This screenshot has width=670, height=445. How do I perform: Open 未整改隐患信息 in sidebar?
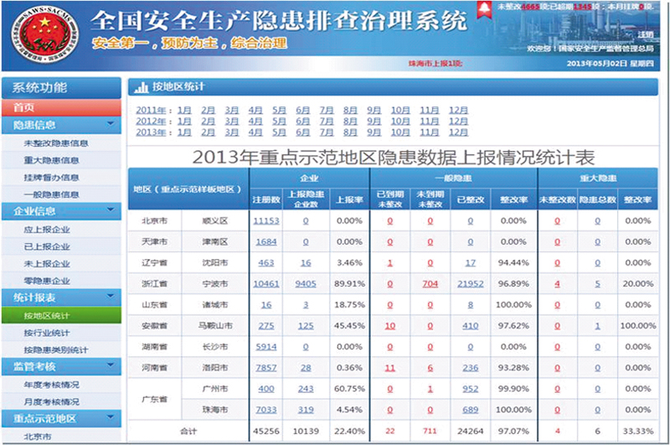click(56, 143)
